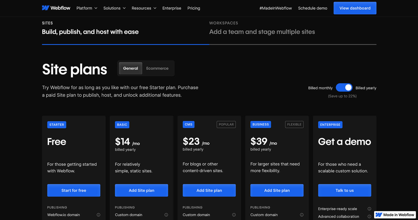Click the 'Get a demo' heading
Viewport: 418px width, 220px height.
point(345,142)
